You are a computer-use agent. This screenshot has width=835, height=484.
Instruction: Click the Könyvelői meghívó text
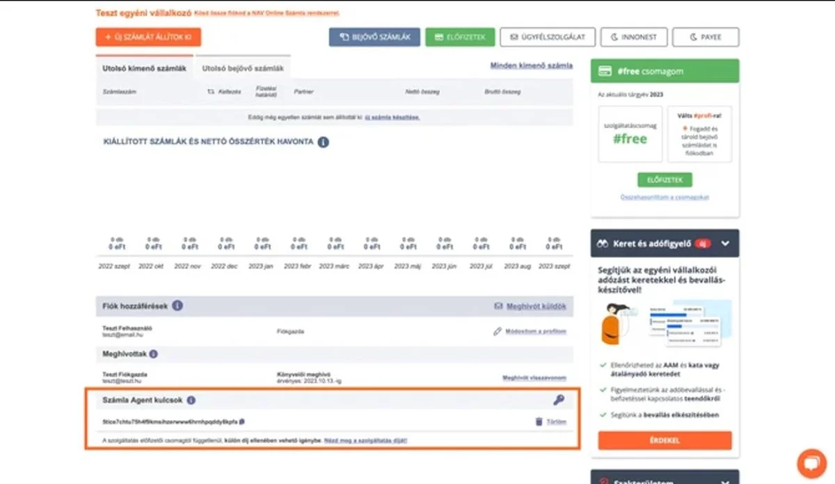pos(303,374)
